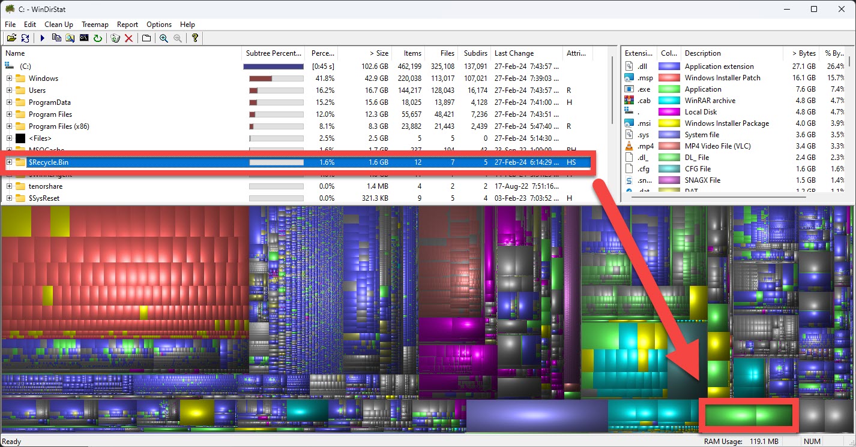Click the Copy Path toolbar icon
The height and width of the screenshot is (447, 856).
pyautogui.click(x=56, y=38)
